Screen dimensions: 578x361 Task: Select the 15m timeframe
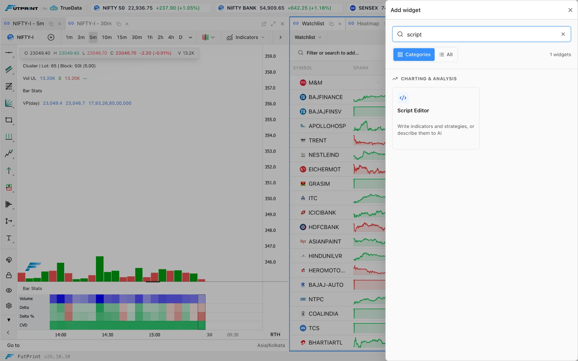122,37
